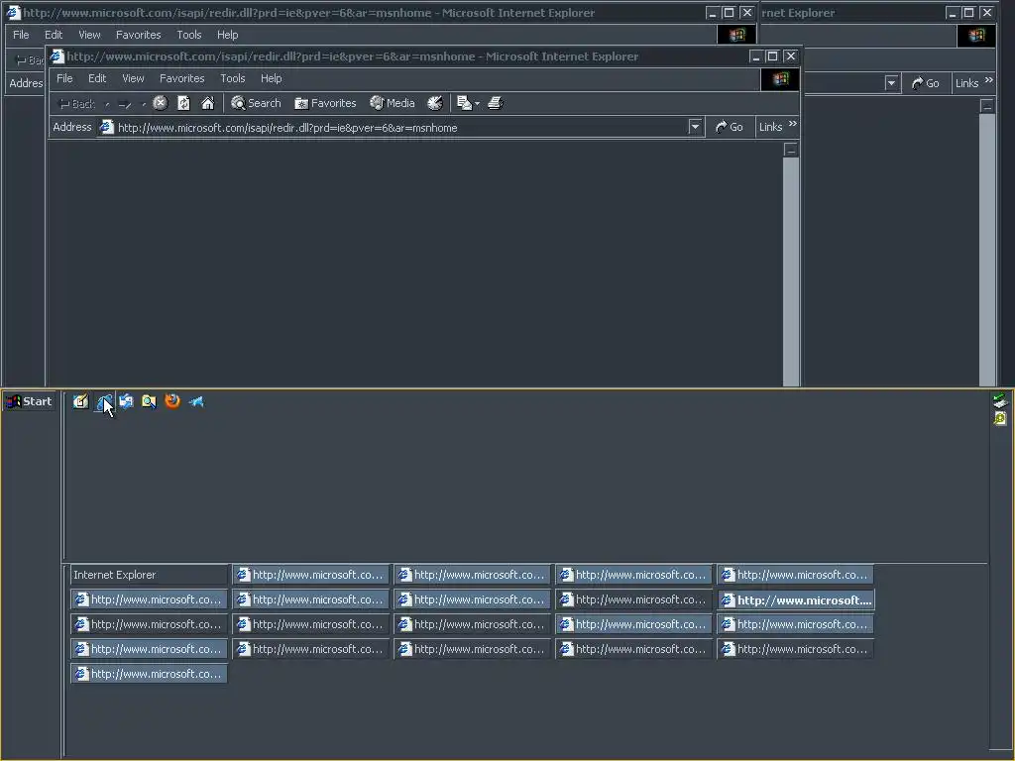Screen dimensions: 1015x761
Task: Expand the Links chevron in the right-side window
Action: 989,79
